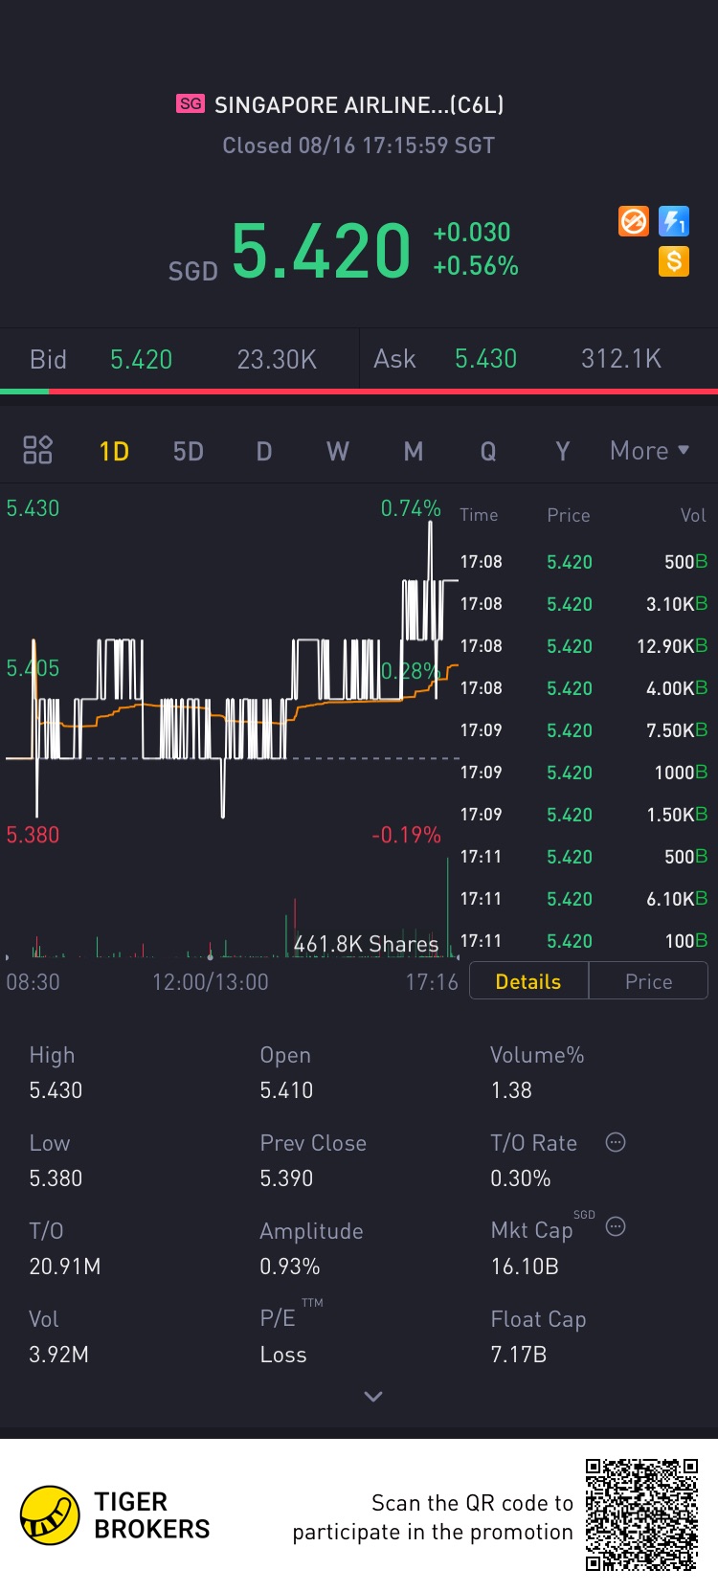The width and height of the screenshot is (718, 1592).
Task: Tap the volume bars area showing 461.8K Shares
Action: tap(230, 909)
